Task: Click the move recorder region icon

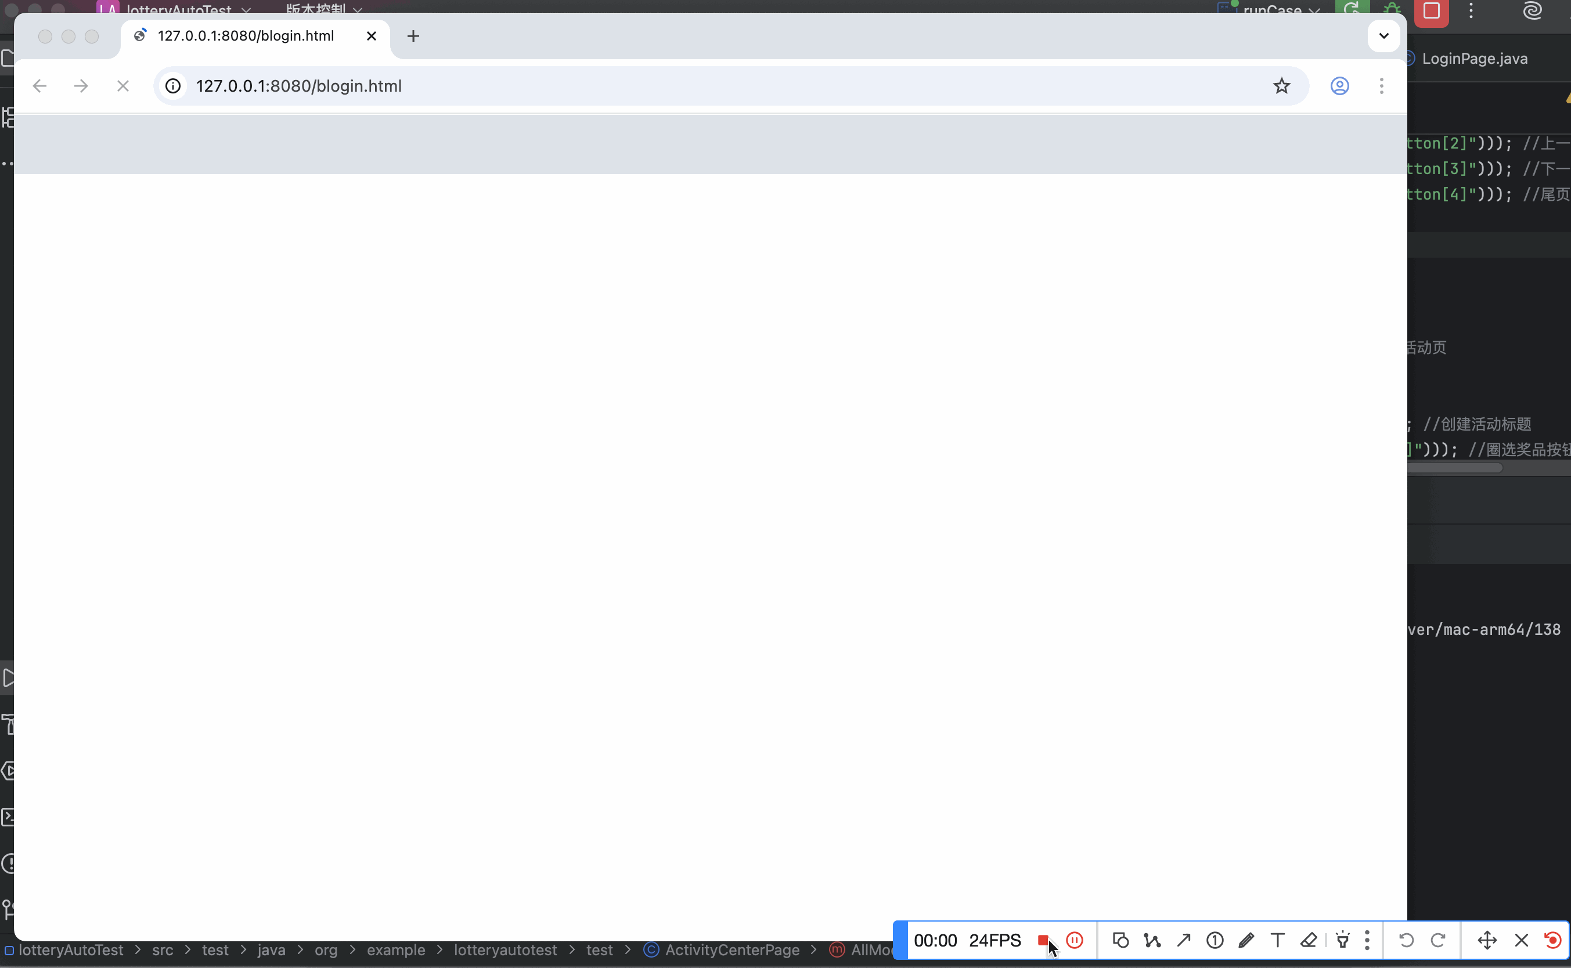Action: tap(1487, 941)
